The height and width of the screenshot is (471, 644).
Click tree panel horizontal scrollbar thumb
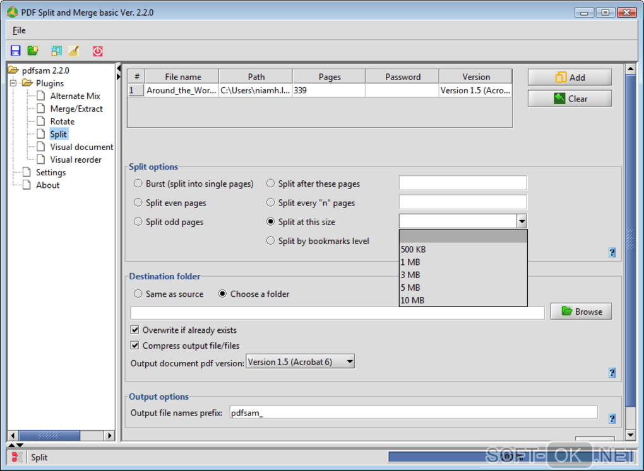pos(49,435)
